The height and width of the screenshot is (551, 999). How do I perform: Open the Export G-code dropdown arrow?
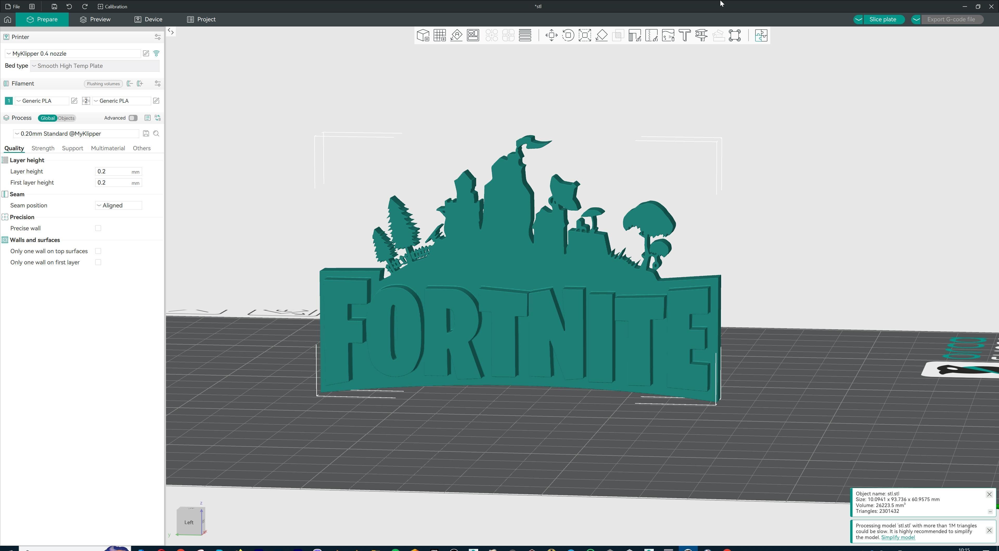(916, 19)
